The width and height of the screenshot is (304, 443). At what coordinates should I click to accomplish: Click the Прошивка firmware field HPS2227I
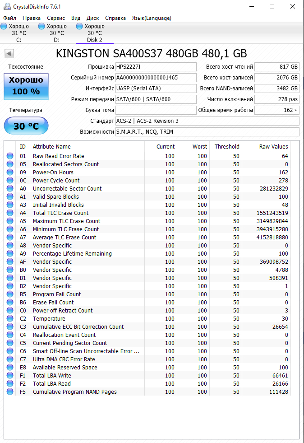click(156, 67)
